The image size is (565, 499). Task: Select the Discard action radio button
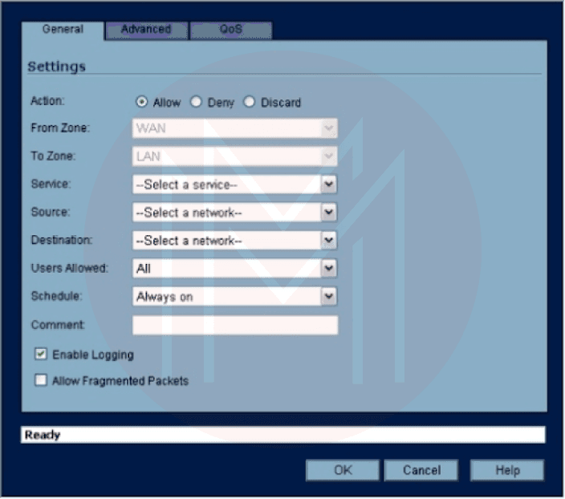tap(249, 103)
